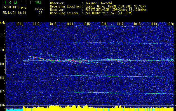
Task: Click the kHz axis unit label
Action: pos(3,22)
